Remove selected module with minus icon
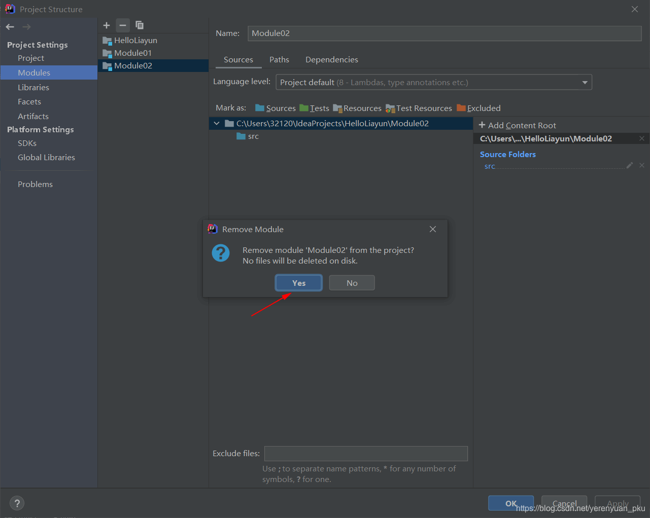650x518 pixels. 123,25
